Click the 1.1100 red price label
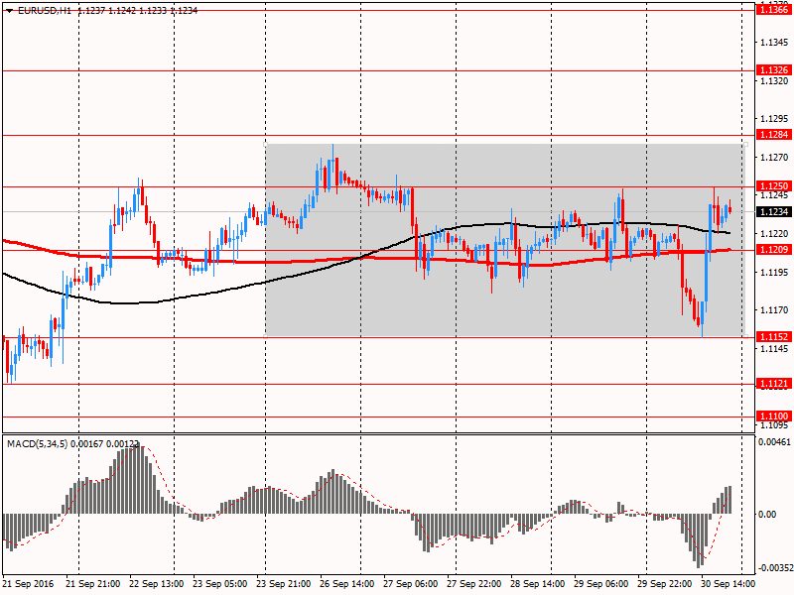794x595 pixels. pyautogui.click(x=773, y=416)
